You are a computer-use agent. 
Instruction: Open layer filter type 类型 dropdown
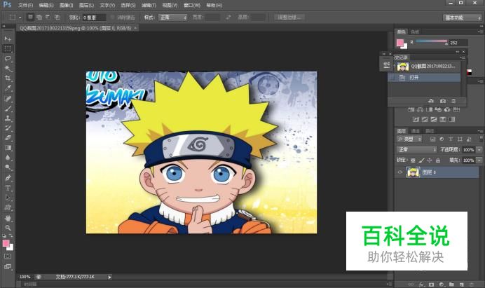(x=409, y=139)
